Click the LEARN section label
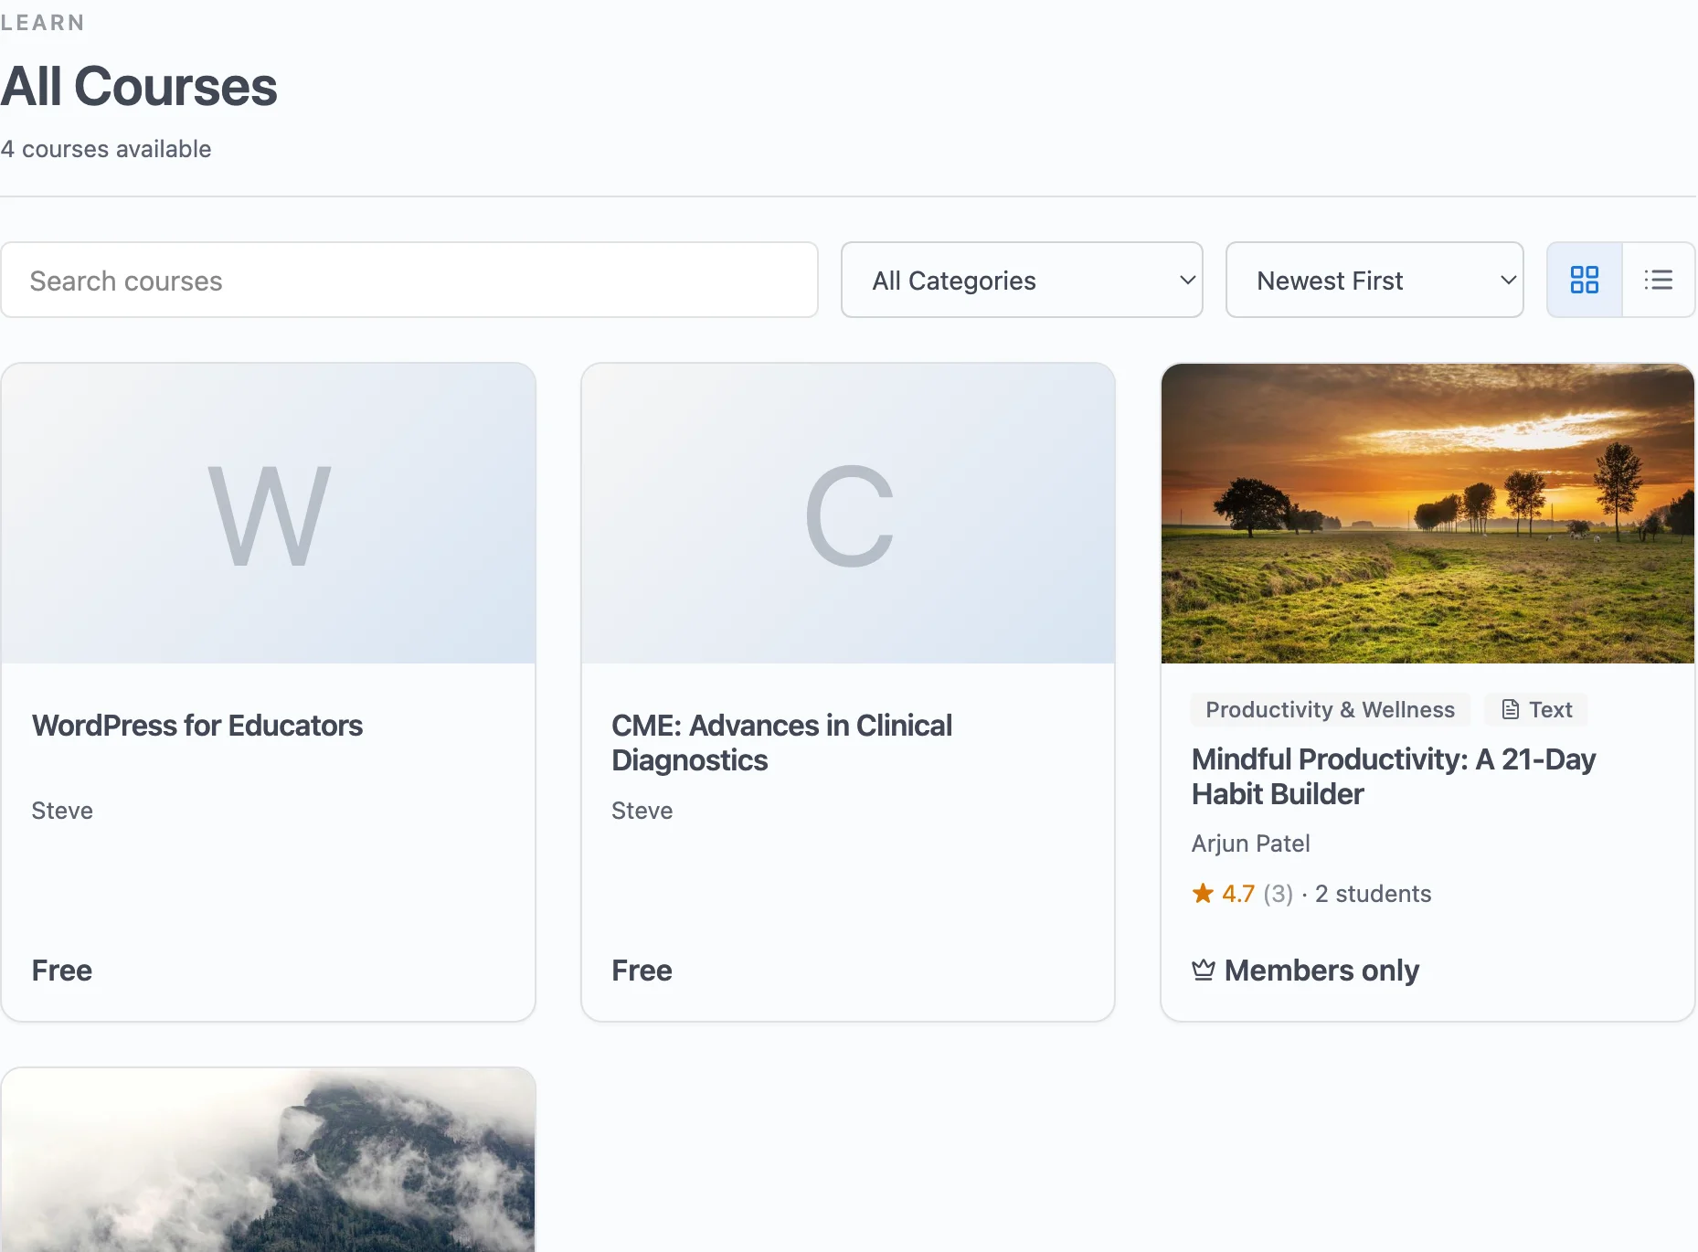 [42, 22]
